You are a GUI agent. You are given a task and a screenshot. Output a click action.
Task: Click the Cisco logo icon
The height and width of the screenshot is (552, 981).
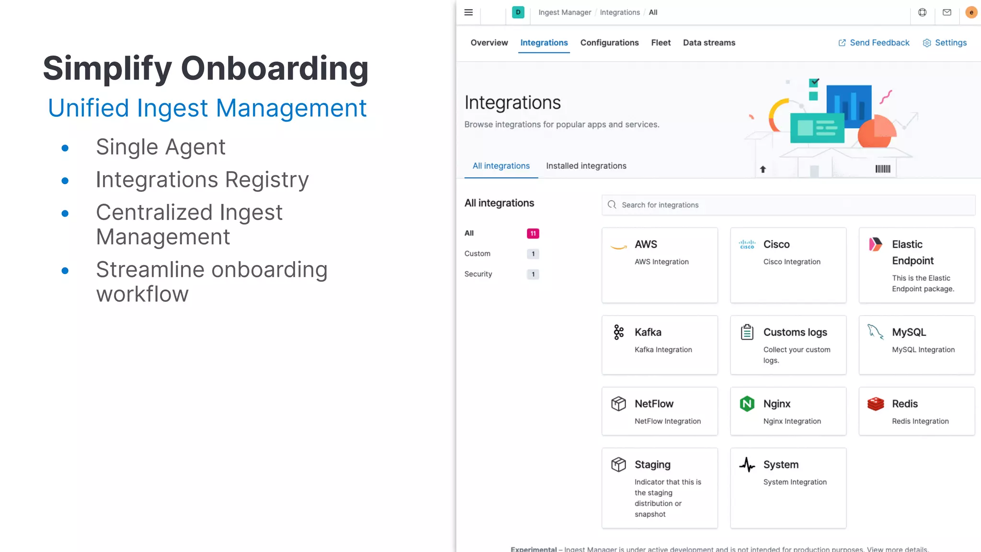(747, 245)
